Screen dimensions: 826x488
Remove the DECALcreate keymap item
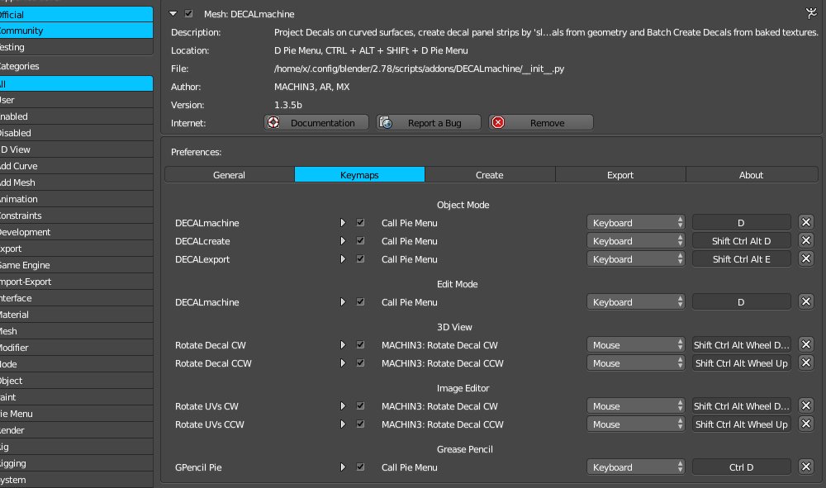click(x=806, y=240)
